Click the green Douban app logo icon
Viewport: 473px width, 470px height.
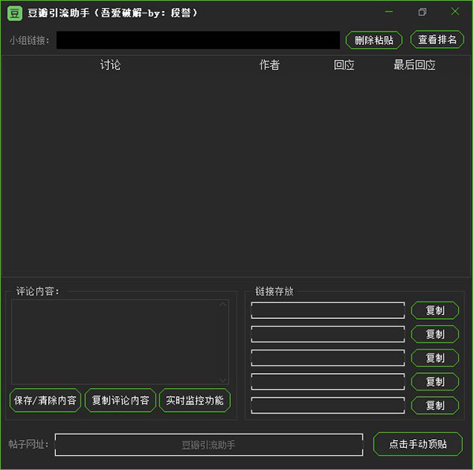[x=14, y=13]
